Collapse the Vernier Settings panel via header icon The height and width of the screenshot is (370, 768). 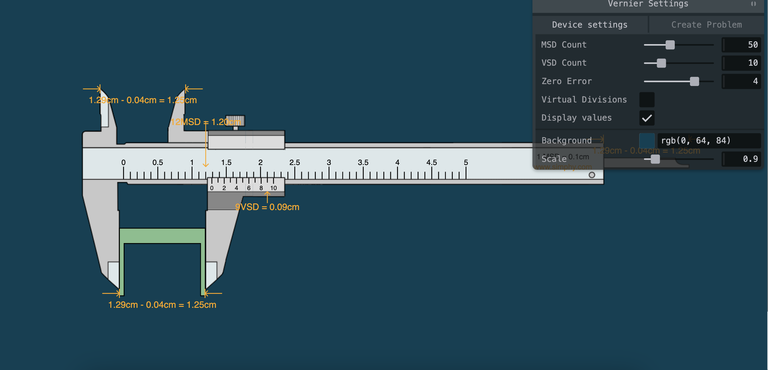coord(753,4)
